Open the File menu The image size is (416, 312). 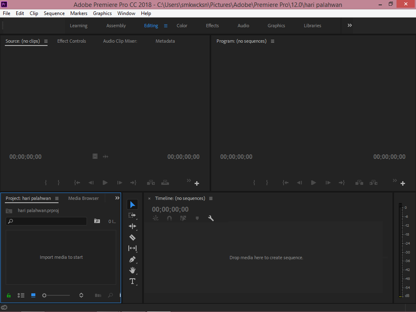click(x=6, y=13)
